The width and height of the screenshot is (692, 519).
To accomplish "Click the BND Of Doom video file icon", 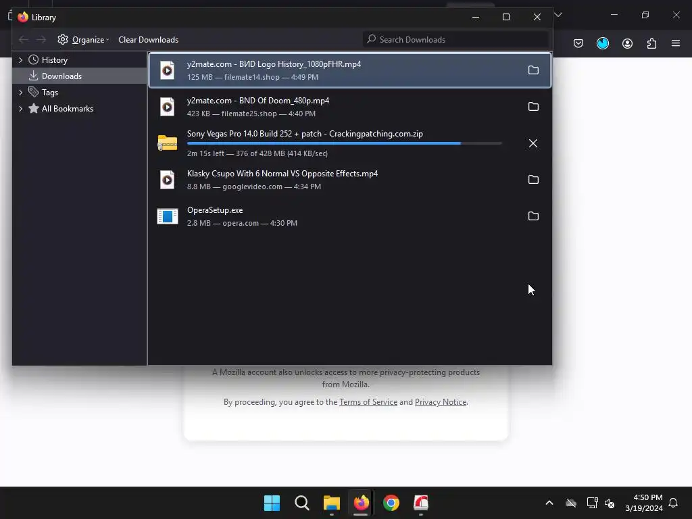I will (x=168, y=107).
